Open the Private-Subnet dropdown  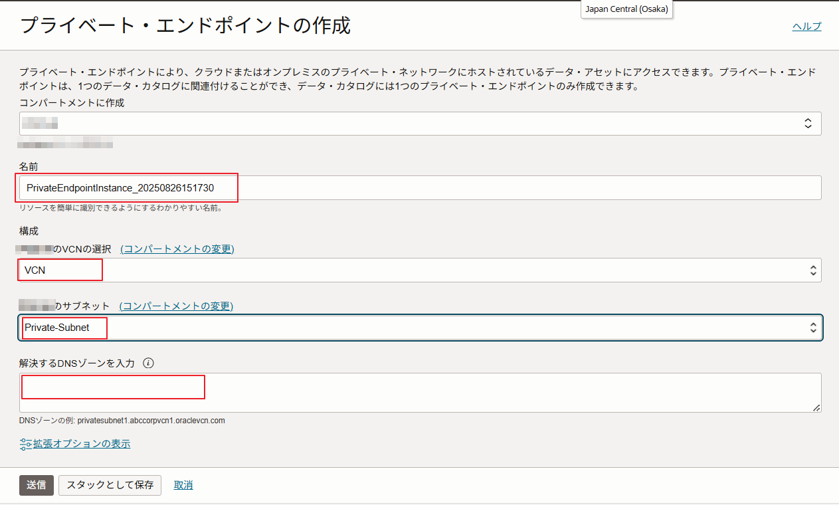click(x=420, y=328)
